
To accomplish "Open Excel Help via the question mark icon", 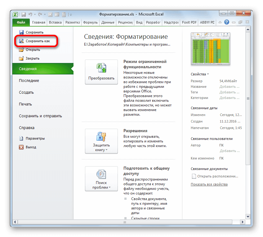I will [226, 22].
